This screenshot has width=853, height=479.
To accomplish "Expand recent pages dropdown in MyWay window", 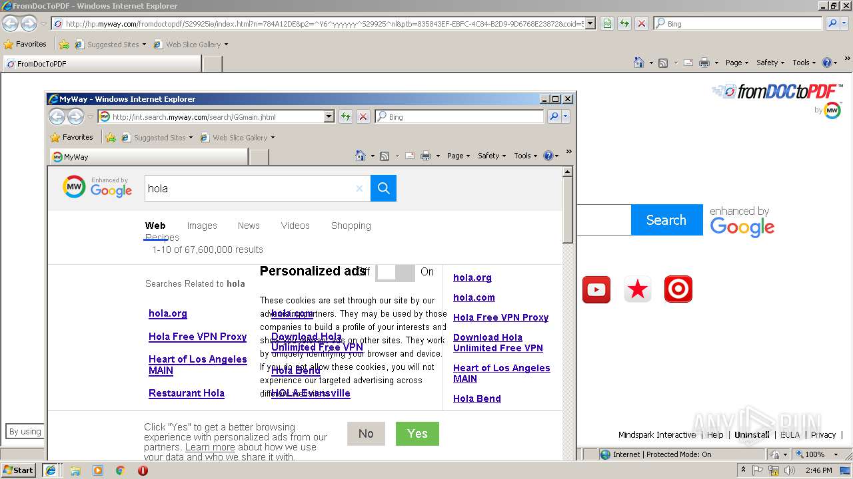I will coord(89,117).
